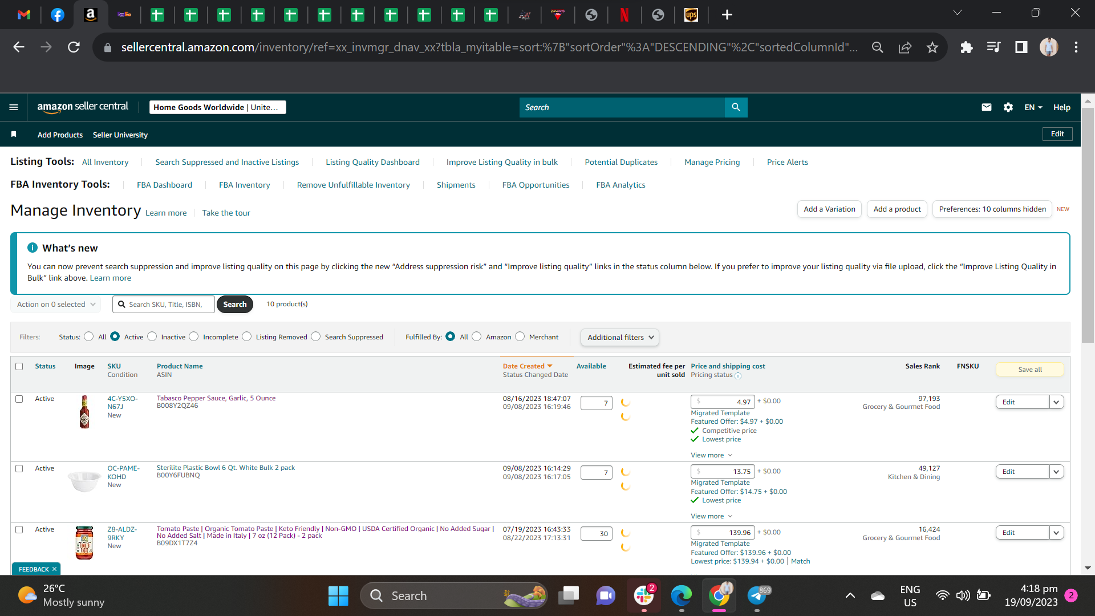The height and width of the screenshot is (616, 1095).
Task: Open a new browser tab
Action: pos(727,15)
